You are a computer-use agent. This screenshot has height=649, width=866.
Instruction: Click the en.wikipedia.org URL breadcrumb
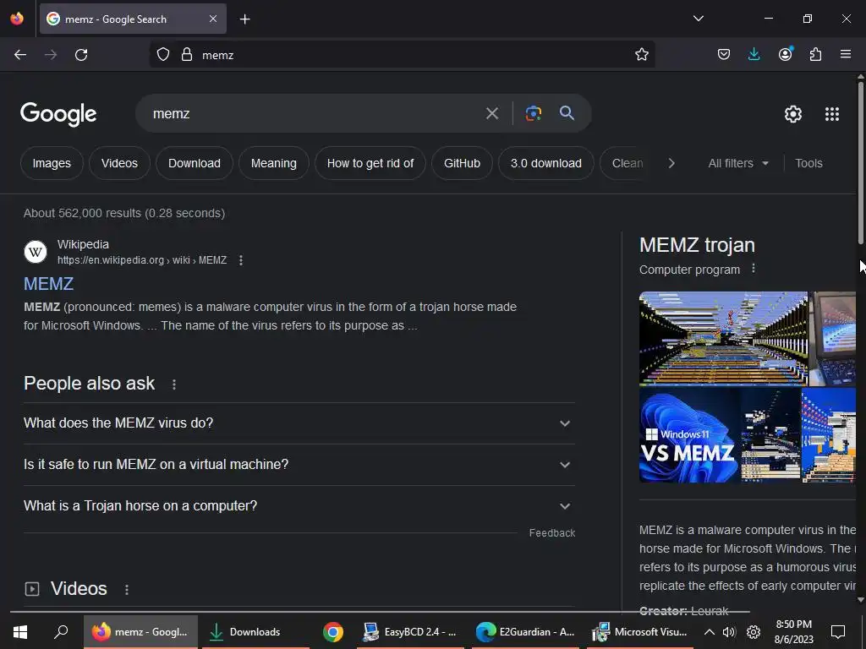click(142, 260)
